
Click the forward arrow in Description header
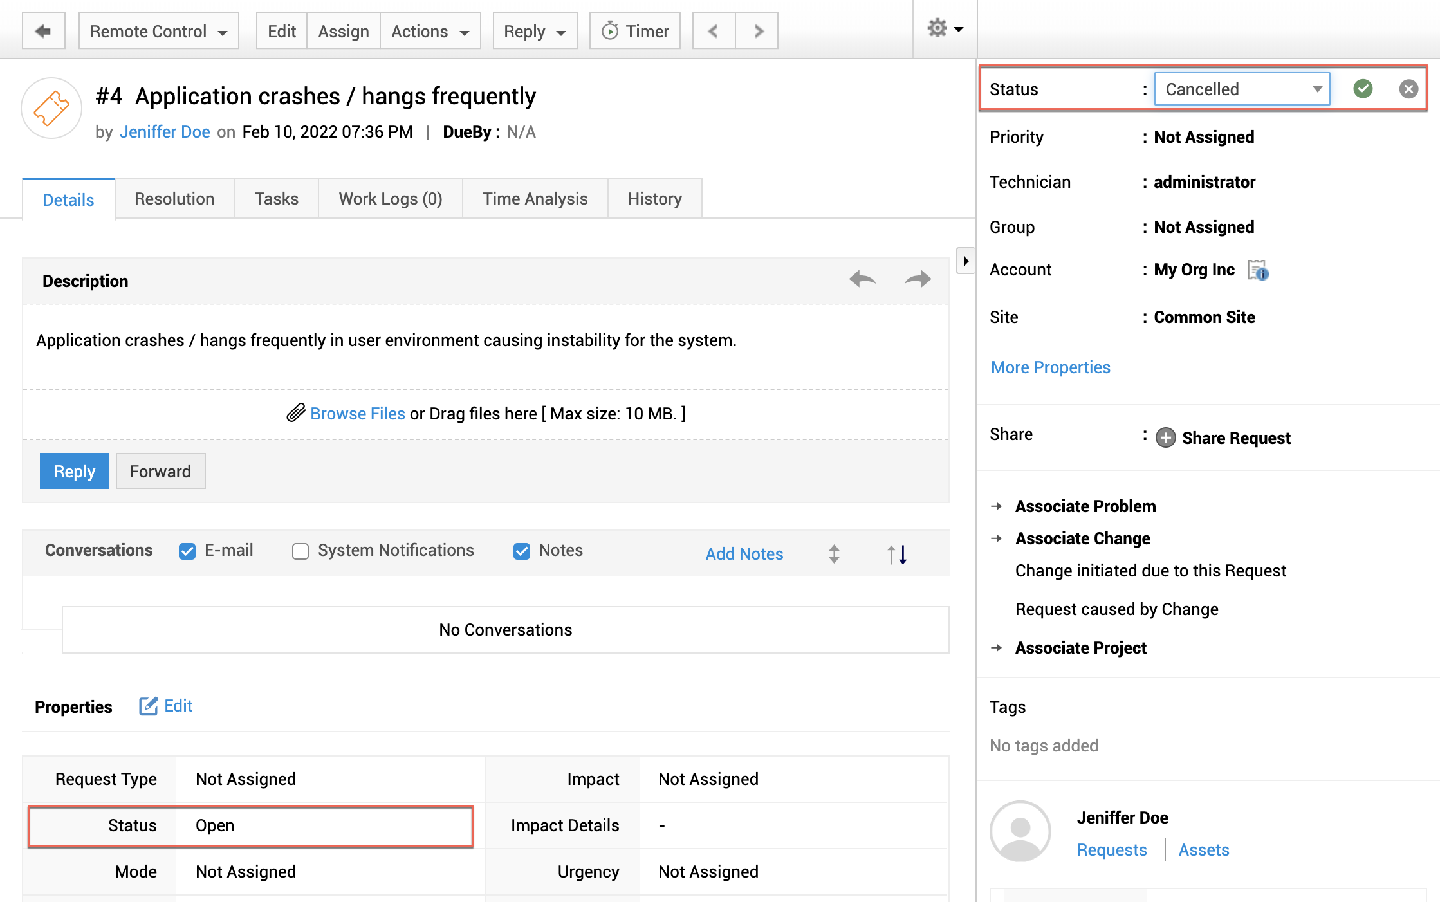(x=918, y=279)
